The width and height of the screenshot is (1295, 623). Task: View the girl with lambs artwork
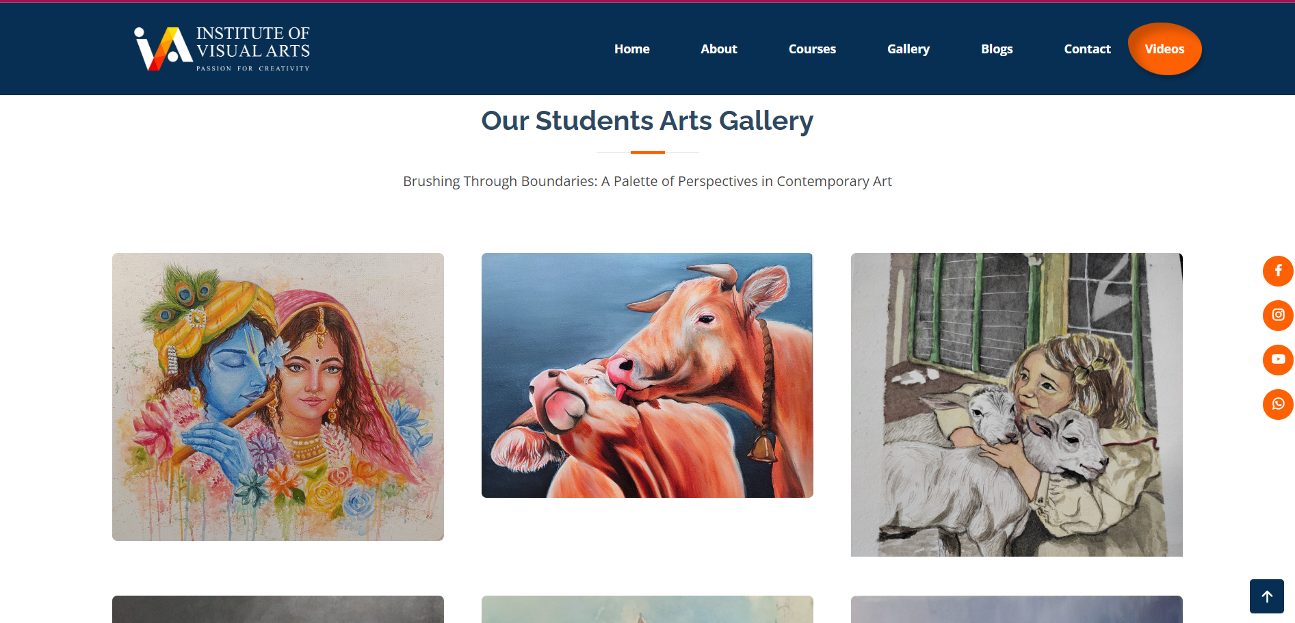coord(1016,404)
